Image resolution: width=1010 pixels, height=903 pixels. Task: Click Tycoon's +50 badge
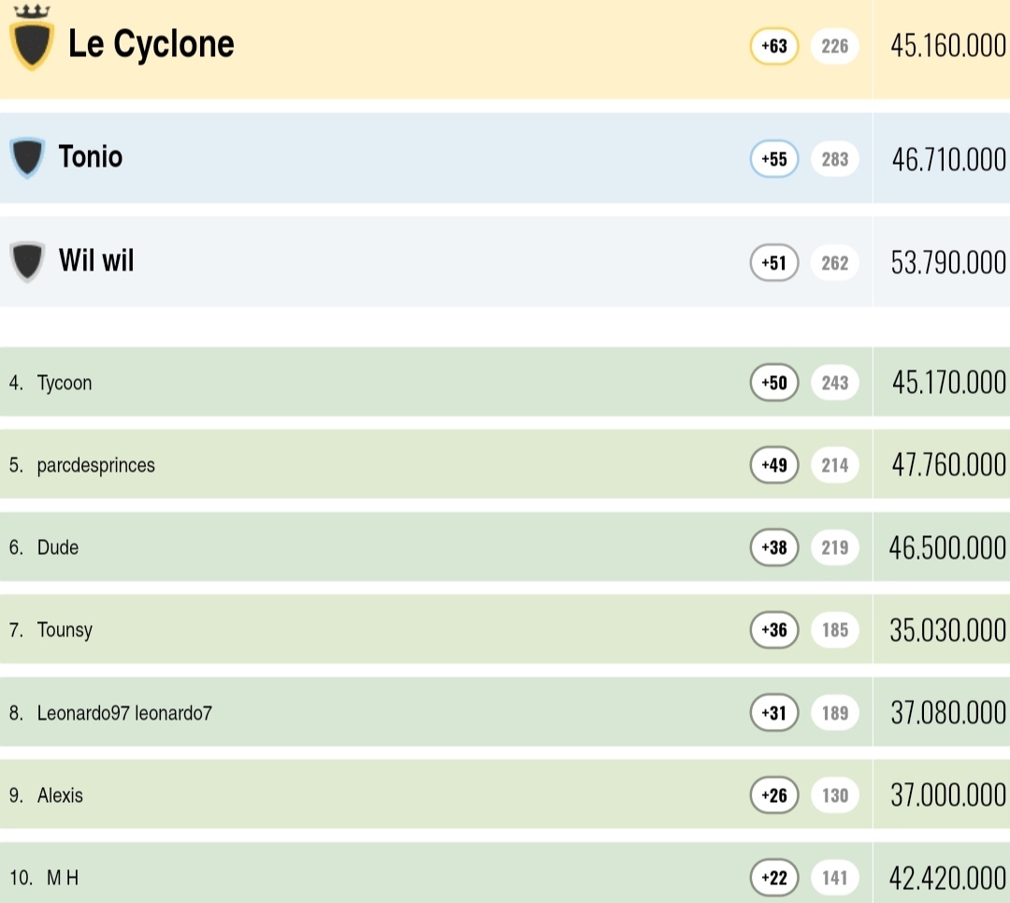[x=774, y=382]
